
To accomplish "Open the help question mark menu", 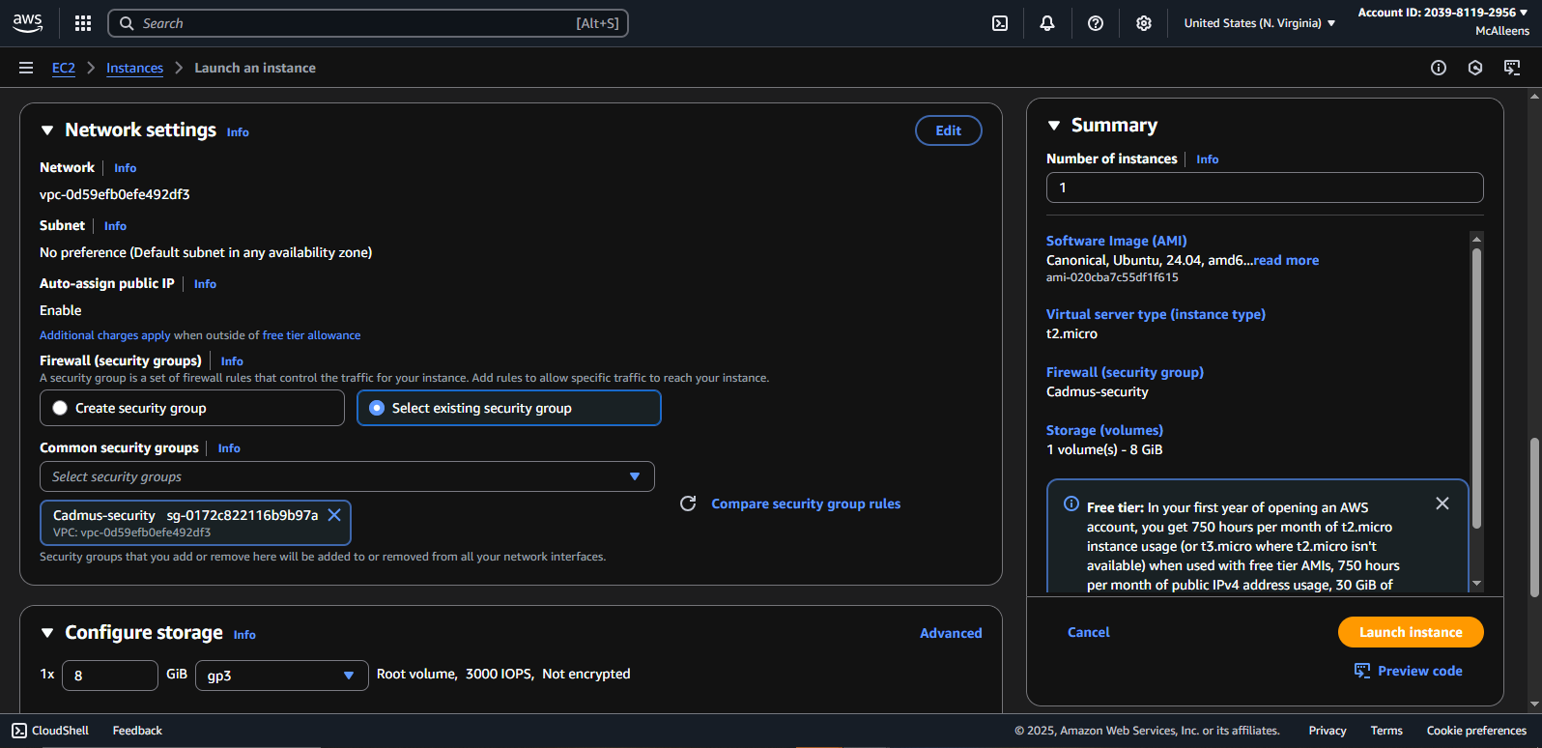I will point(1096,23).
